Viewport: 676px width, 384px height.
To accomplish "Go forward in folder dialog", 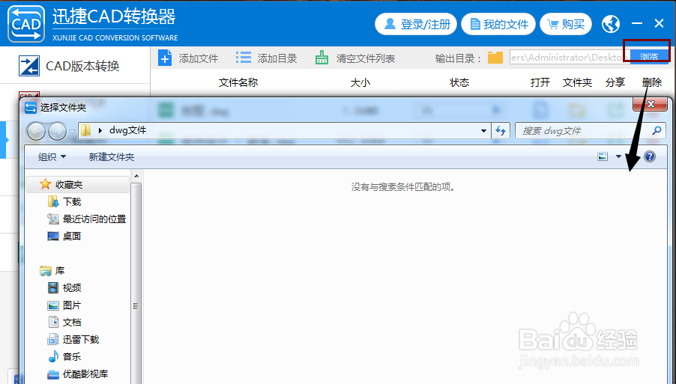I will click(x=57, y=131).
